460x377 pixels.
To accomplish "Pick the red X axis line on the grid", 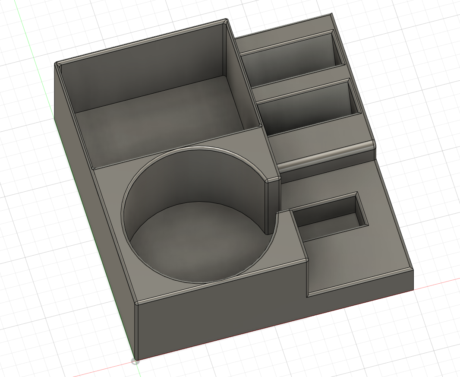I will click(434, 282).
